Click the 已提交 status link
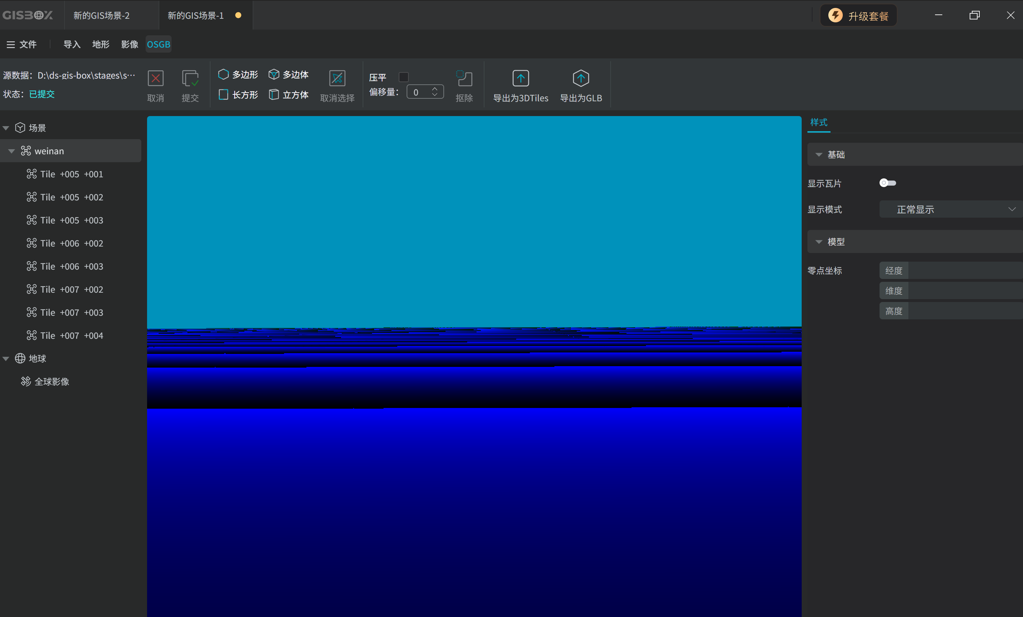The height and width of the screenshot is (617, 1023). tap(42, 94)
